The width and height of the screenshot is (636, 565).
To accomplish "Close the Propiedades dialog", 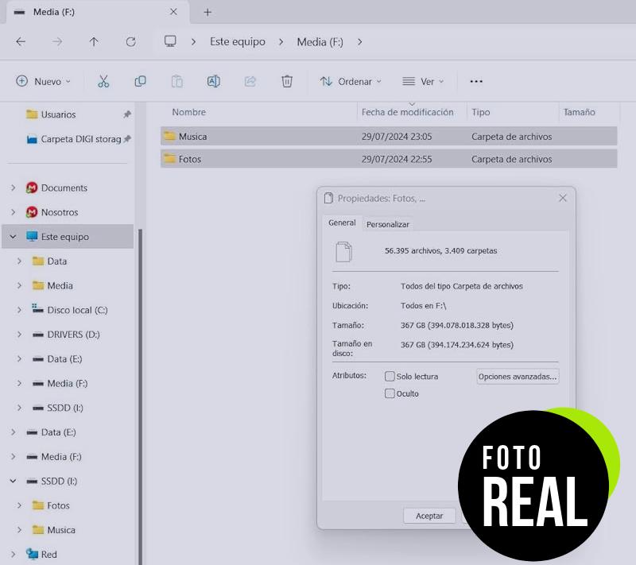I will [563, 198].
